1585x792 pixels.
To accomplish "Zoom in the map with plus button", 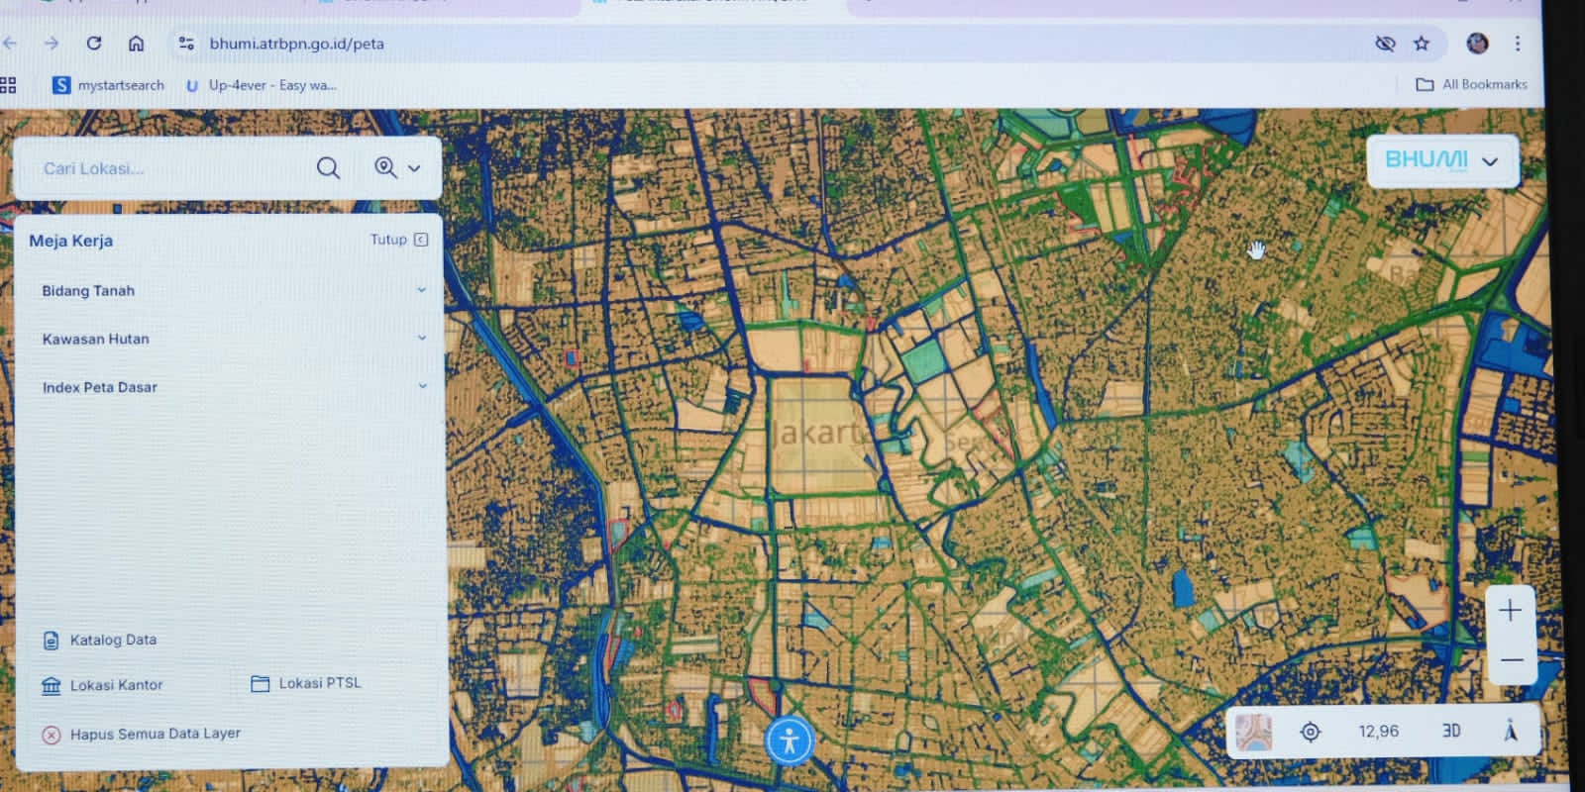I will pyautogui.click(x=1510, y=611).
